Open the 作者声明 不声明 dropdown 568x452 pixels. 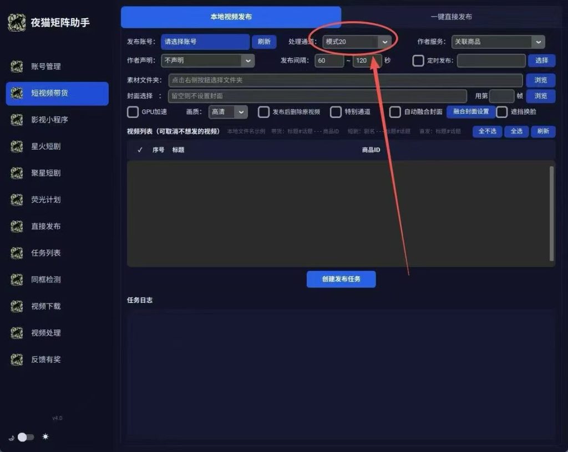(207, 60)
